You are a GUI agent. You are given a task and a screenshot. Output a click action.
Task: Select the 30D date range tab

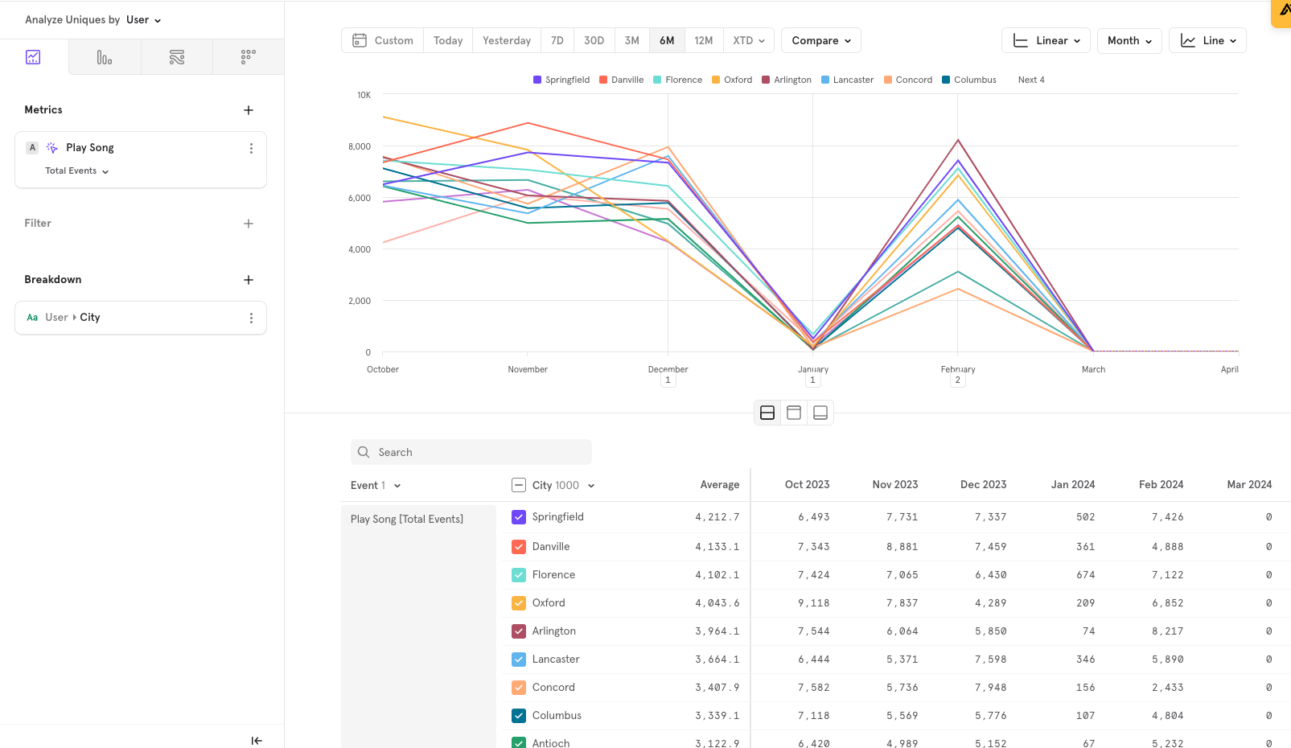(x=594, y=41)
